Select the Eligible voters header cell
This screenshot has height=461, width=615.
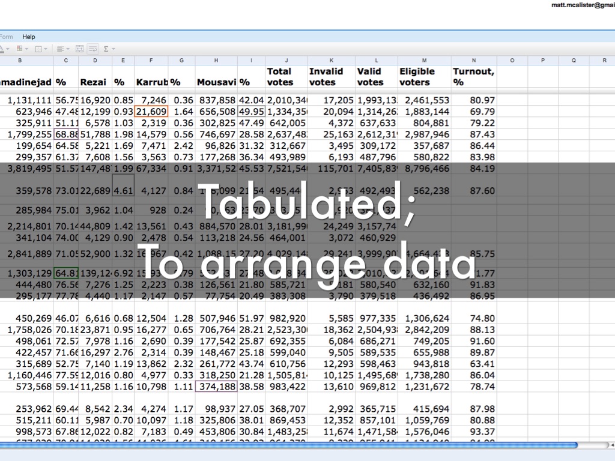(424, 76)
